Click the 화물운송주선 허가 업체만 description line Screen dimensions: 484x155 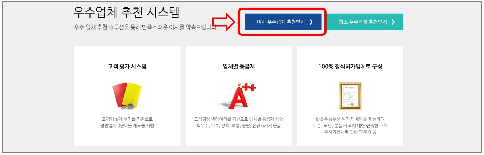tap(350, 119)
